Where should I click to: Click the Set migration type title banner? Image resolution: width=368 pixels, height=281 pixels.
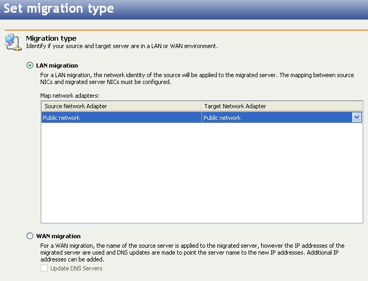coord(58,9)
